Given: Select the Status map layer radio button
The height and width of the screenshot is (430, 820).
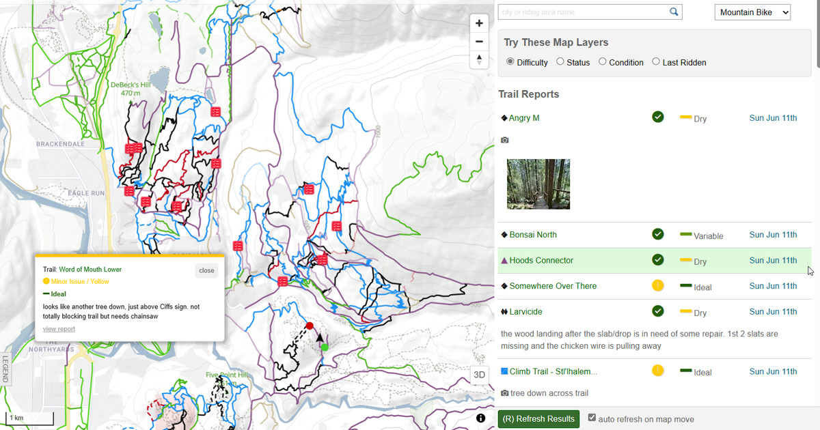Looking at the screenshot, I should tap(558, 62).
